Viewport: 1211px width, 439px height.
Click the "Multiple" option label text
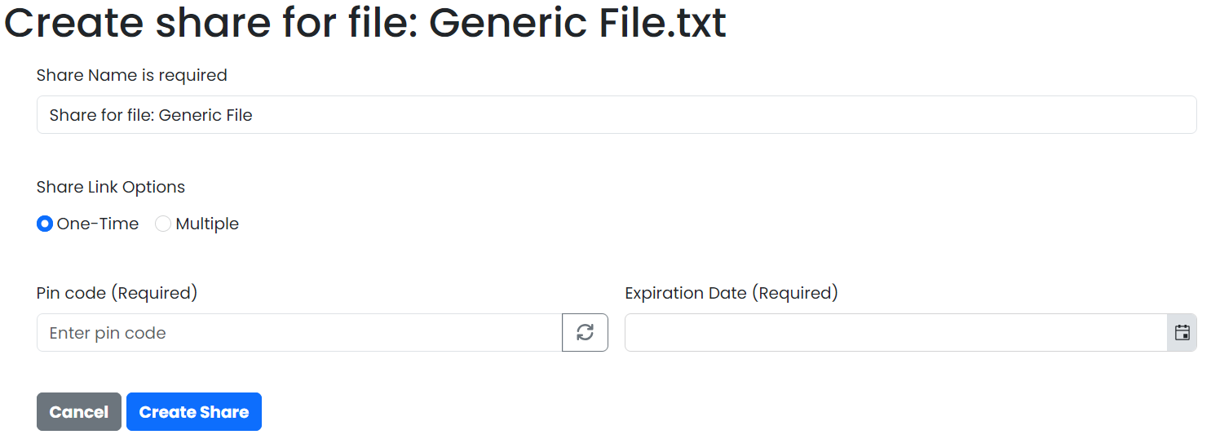tap(207, 224)
